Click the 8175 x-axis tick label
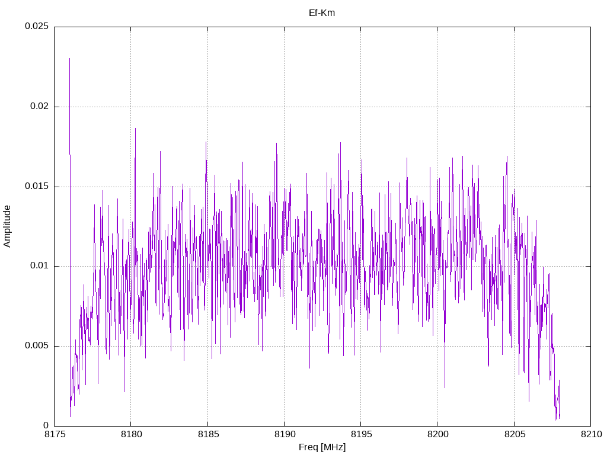The width and height of the screenshot is (607, 455). [x=55, y=434]
